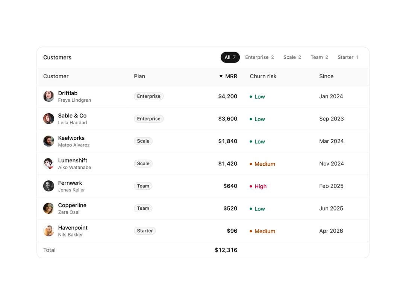Open the Fernwerk customer name
This screenshot has height=305, width=406.
pos(70,183)
